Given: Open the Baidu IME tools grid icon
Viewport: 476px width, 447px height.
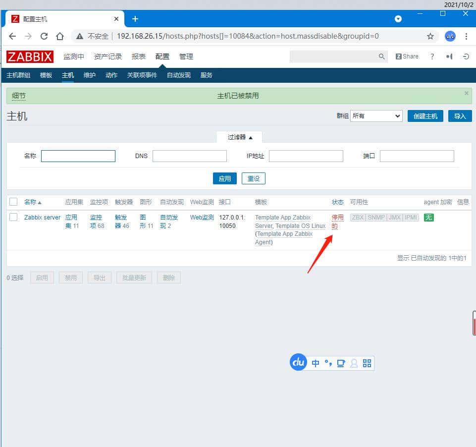Looking at the screenshot, I should pos(367,363).
